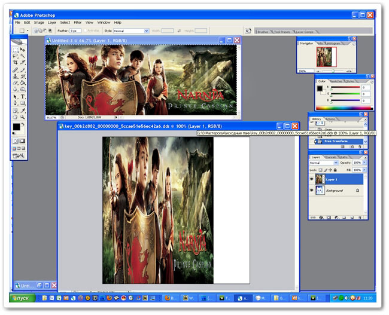Click the Feather input field

(x=76, y=30)
